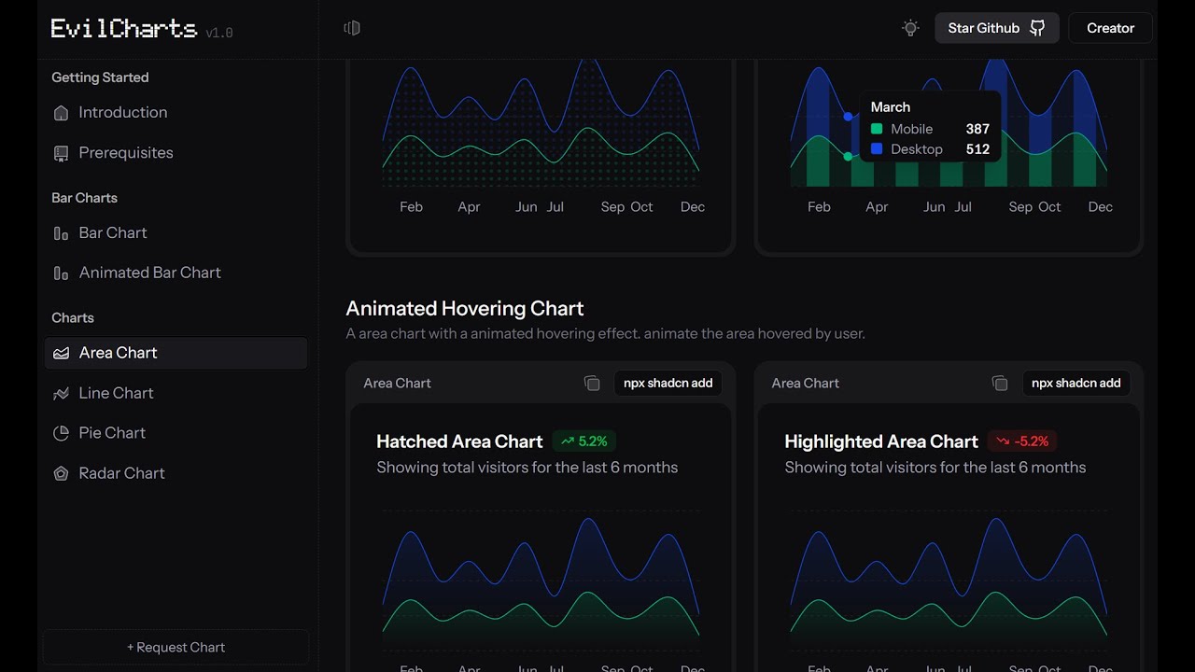Click the v1.0 version label
This screenshot has width=1195, height=672.
219,34
